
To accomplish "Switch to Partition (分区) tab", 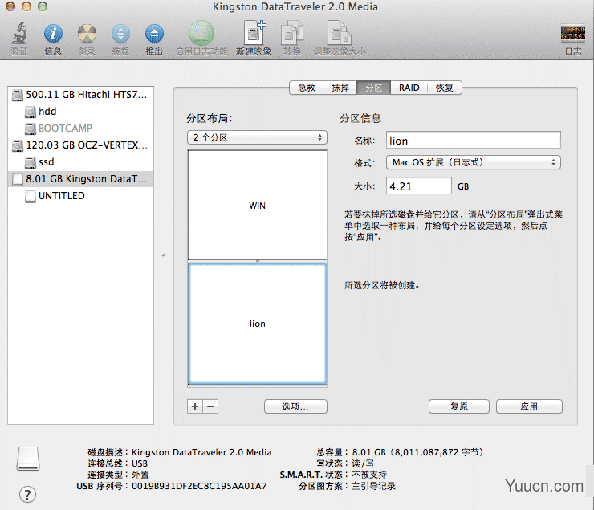I will [373, 88].
